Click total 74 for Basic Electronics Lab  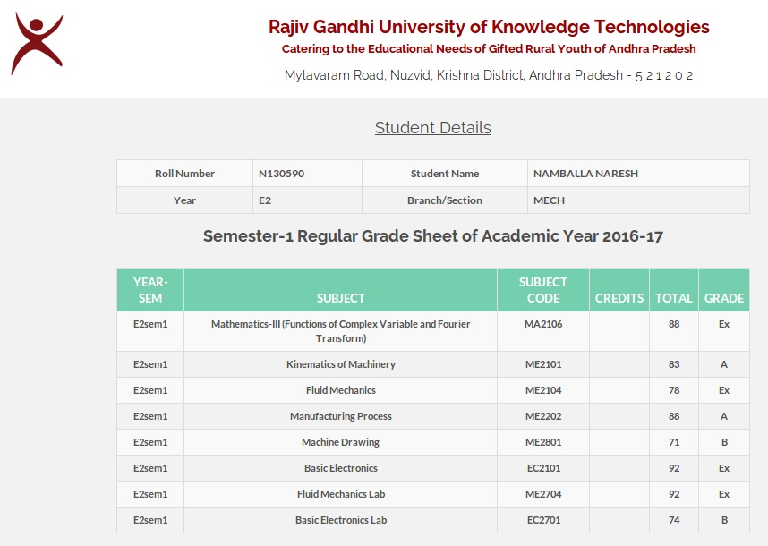674,520
